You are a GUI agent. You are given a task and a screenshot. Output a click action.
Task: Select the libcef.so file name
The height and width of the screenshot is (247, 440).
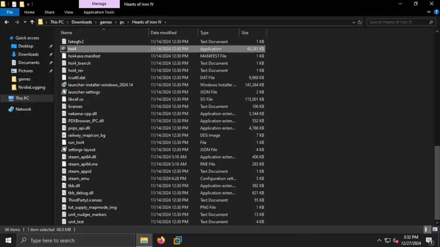[76, 99]
